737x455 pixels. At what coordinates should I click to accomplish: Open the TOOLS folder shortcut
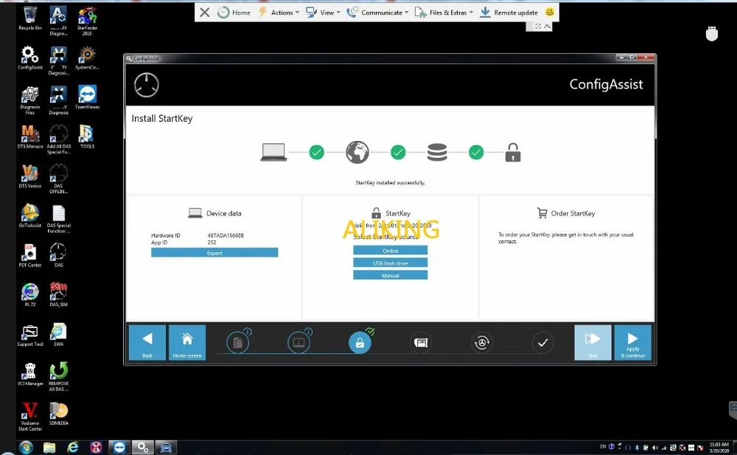point(87,137)
